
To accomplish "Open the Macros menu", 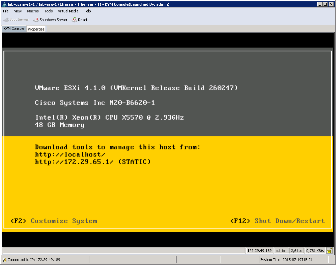I will [33, 11].
